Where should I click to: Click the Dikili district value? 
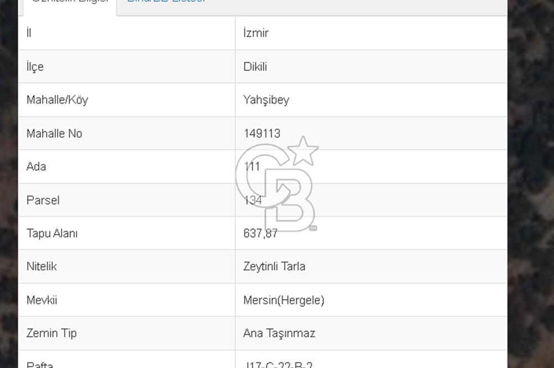tap(255, 67)
